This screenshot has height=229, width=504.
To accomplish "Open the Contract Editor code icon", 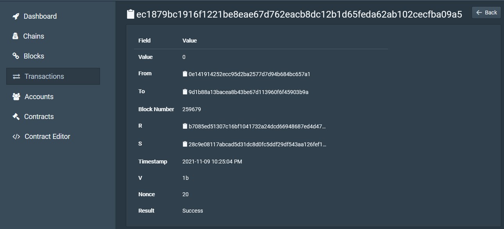I will pos(16,136).
